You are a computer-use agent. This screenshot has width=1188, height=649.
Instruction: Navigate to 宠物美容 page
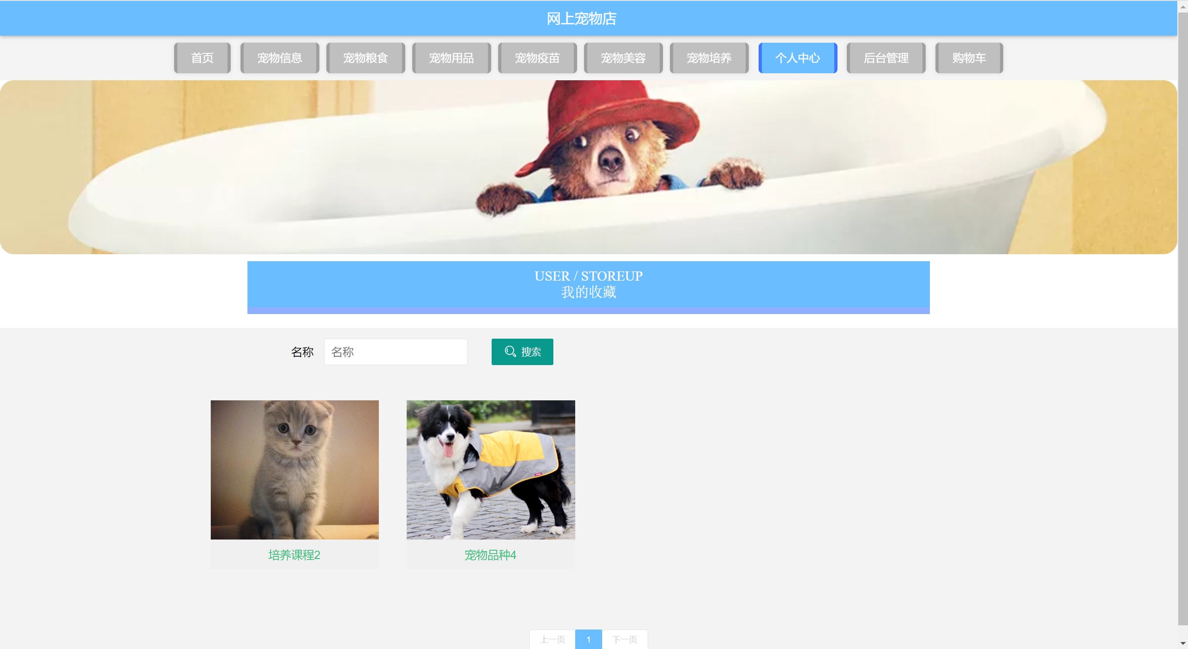[623, 58]
